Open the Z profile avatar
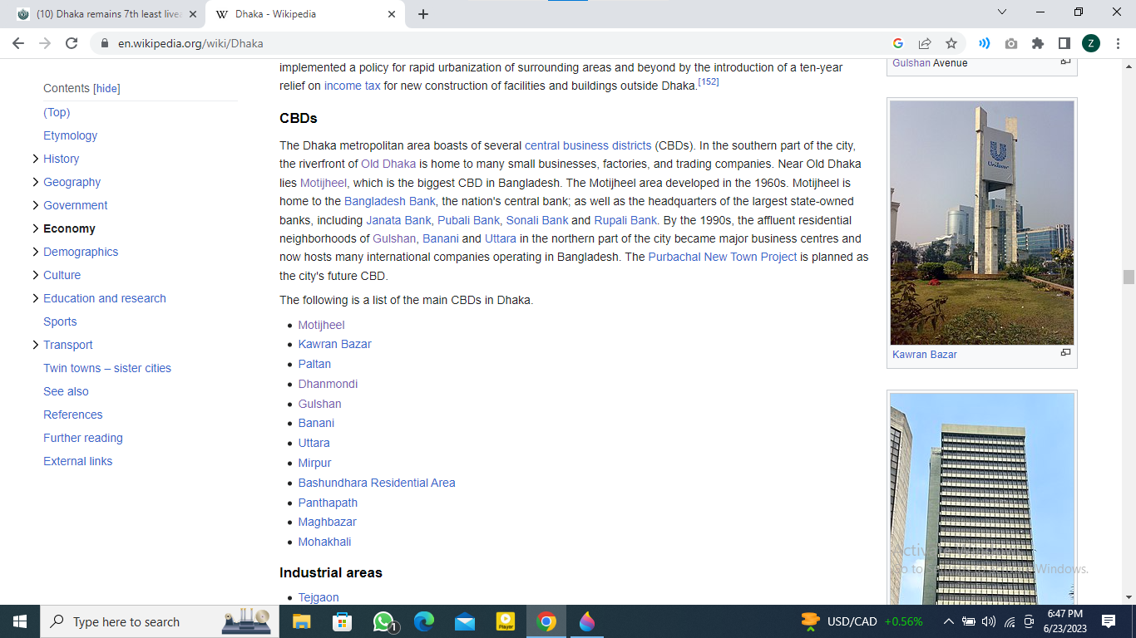 (x=1091, y=43)
